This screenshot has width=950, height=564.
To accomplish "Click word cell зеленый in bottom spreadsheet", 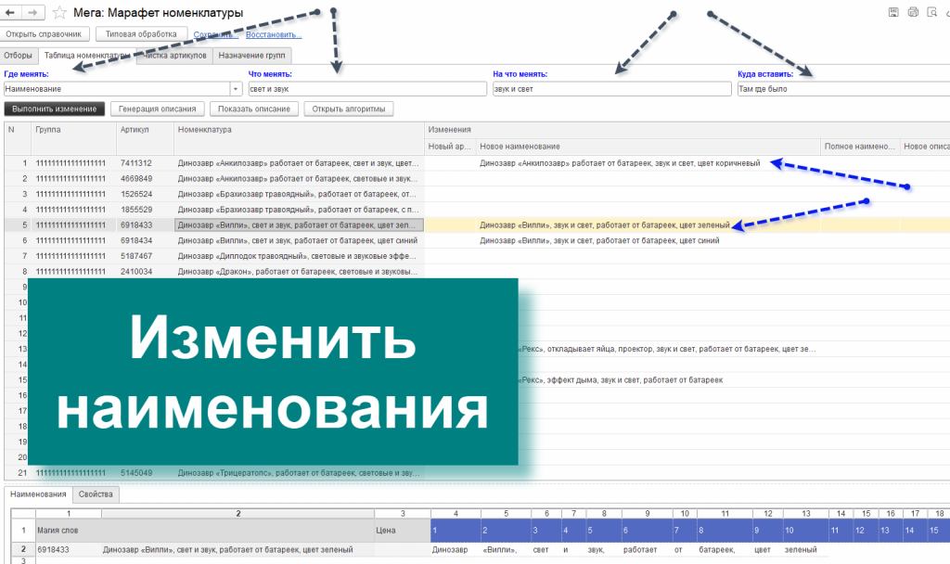I will click(806, 550).
